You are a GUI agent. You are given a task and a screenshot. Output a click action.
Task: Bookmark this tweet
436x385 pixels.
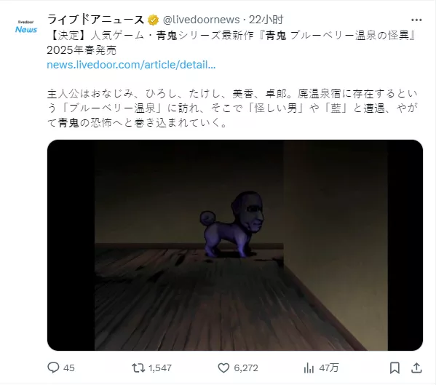(395, 368)
